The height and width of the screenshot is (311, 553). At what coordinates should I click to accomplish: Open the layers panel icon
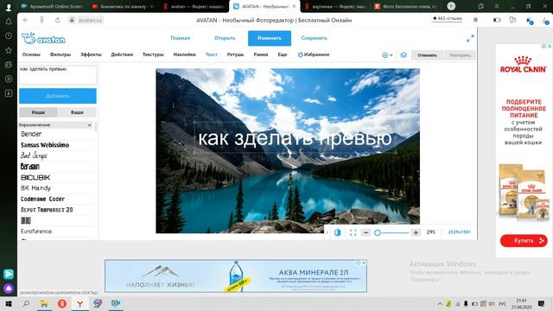point(404,55)
